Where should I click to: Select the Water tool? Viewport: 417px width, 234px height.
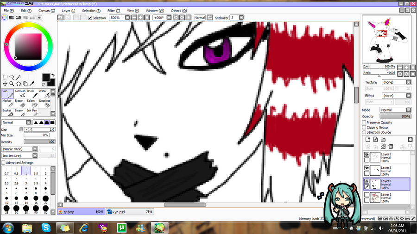point(44,94)
